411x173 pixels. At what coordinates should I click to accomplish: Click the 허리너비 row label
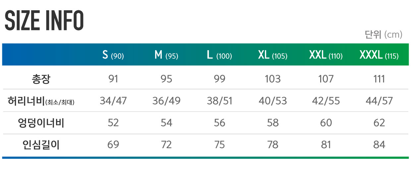(41, 101)
